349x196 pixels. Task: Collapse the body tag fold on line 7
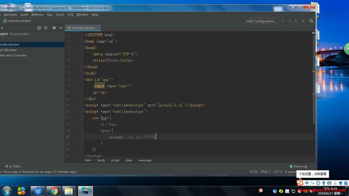82,73
